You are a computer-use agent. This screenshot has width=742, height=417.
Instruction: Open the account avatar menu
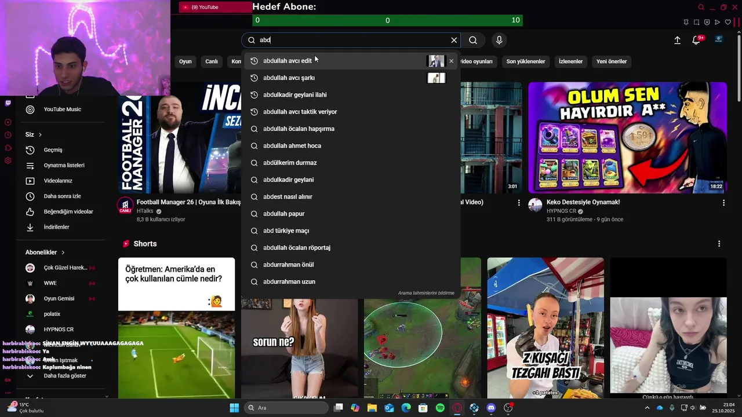coord(718,40)
